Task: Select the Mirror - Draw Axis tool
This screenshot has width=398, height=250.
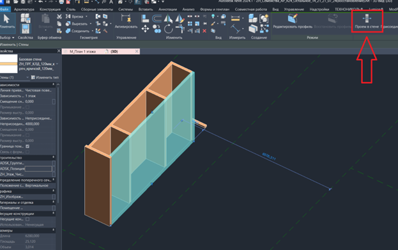Action: coord(180,19)
